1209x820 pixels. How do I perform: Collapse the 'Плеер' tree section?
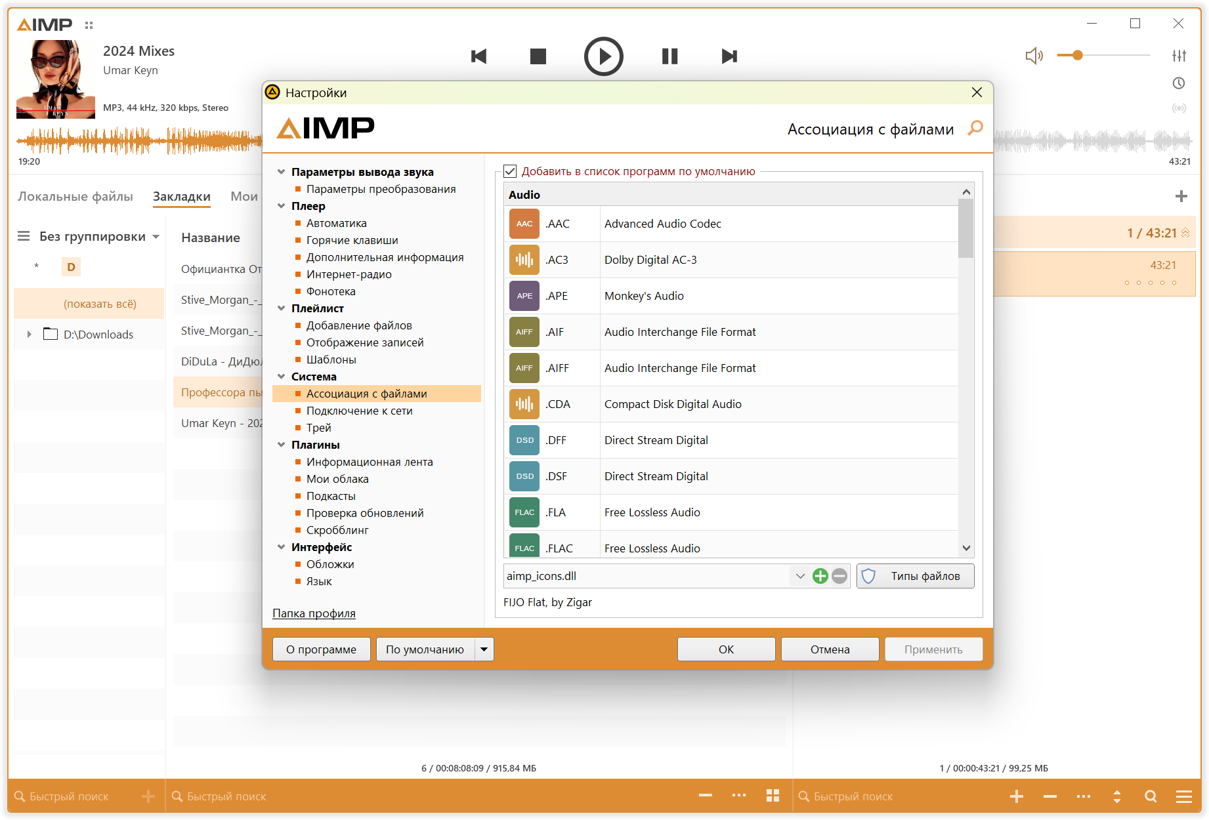[x=282, y=206]
